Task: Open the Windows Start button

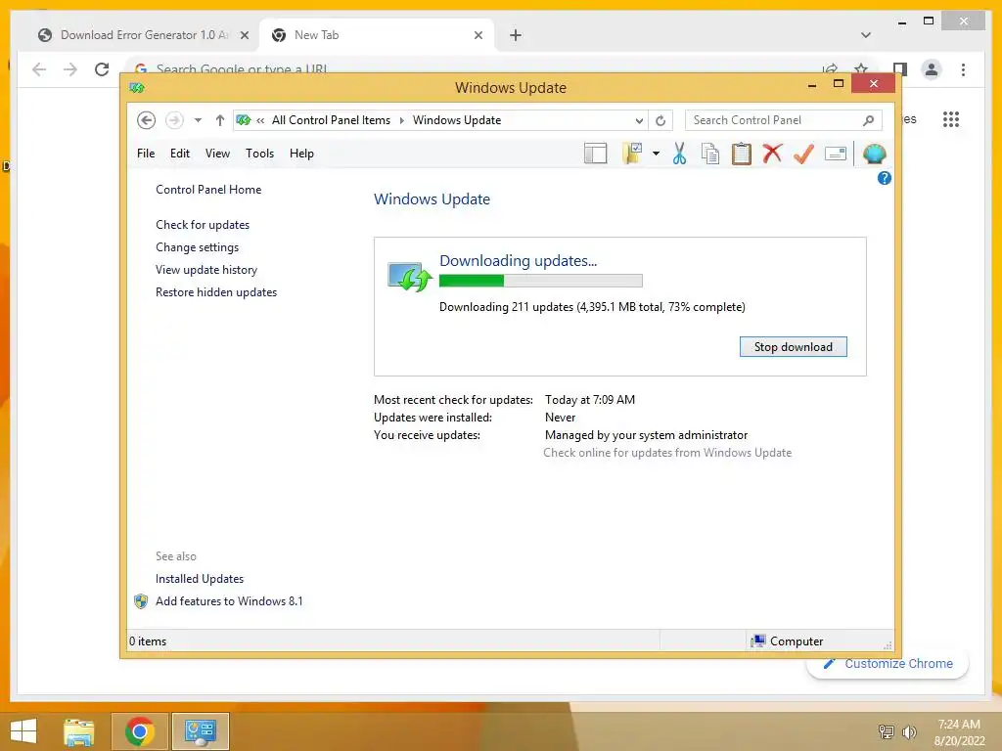Action: pyautogui.click(x=23, y=731)
